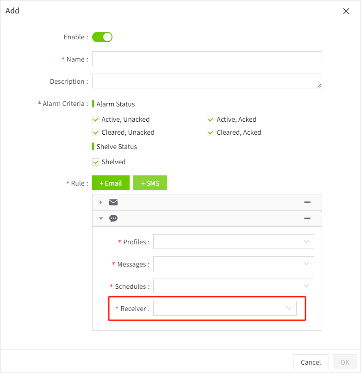
Task: Click into the Name input field
Action: [207, 59]
